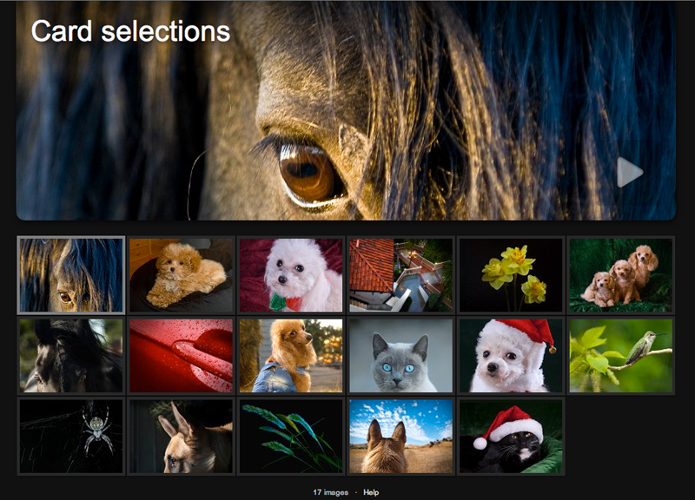Viewport: 695px width, 500px height.
Task: Open the three poodle puppies thumbnail
Action: [620, 275]
